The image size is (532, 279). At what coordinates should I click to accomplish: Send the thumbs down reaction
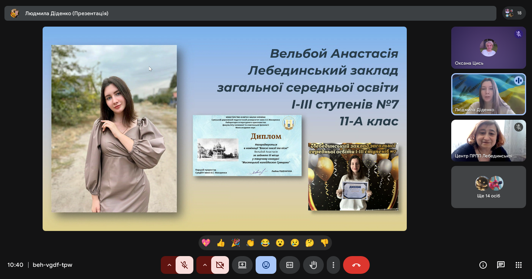pos(325,243)
